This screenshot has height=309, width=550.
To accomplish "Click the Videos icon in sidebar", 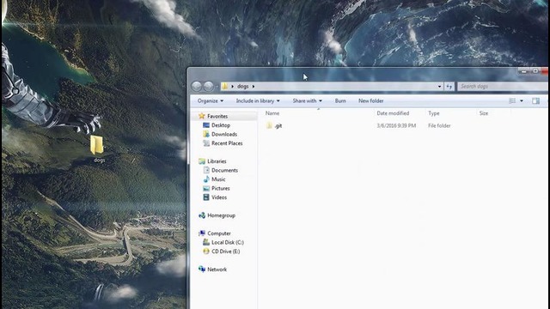I will coord(206,197).
